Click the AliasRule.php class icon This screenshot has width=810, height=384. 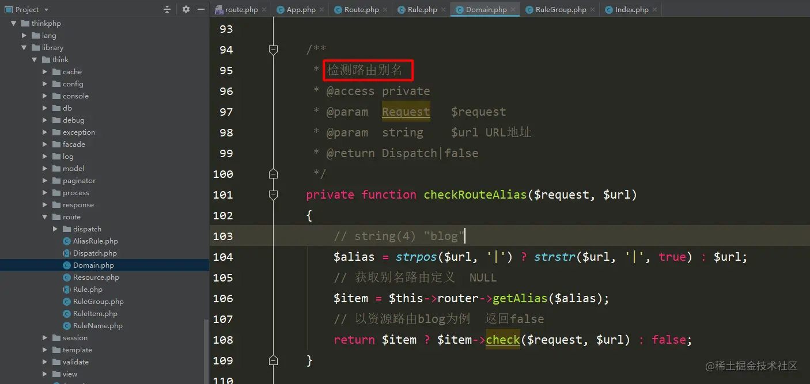point(67,241)
